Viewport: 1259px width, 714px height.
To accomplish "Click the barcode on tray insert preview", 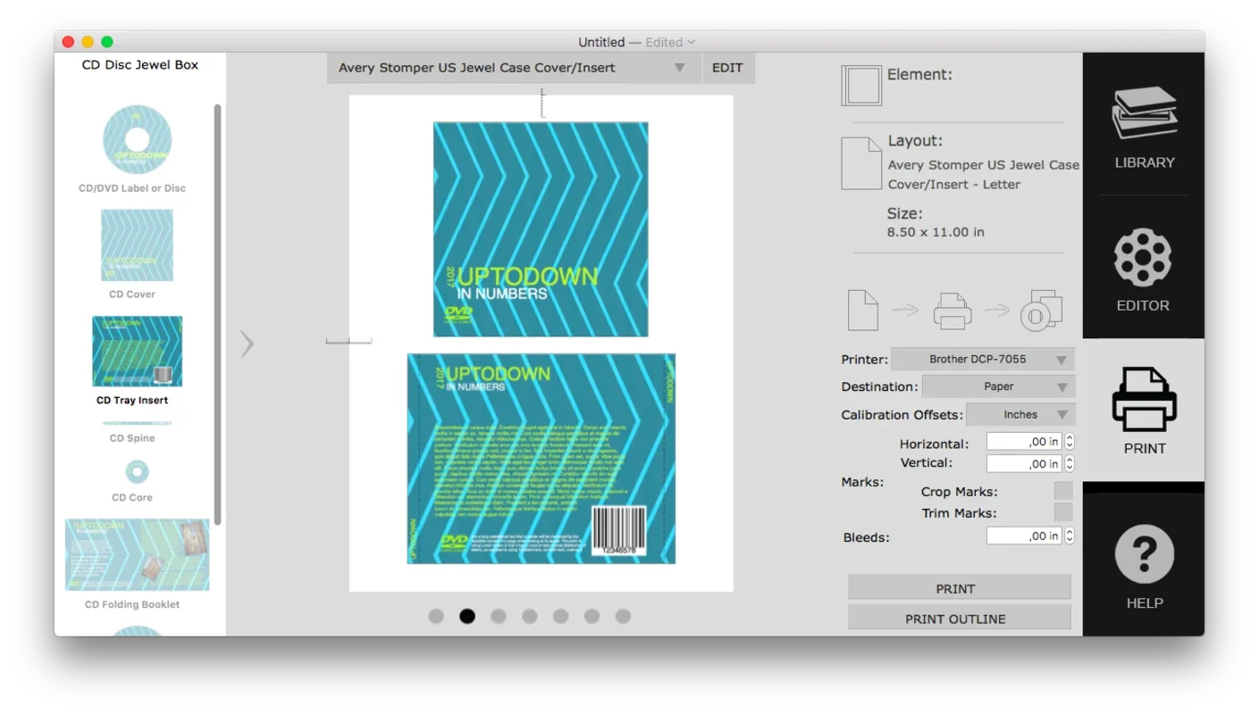I will pyautogui.click(x=619, y=531).
